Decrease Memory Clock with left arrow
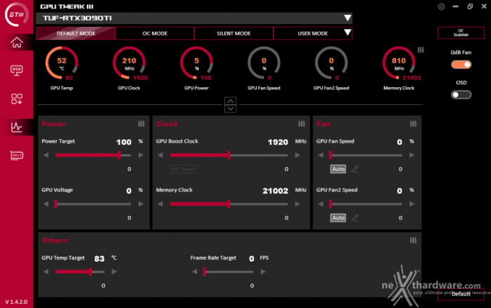Viewport: 491px width, 308px height. click(x=160, y=204)
